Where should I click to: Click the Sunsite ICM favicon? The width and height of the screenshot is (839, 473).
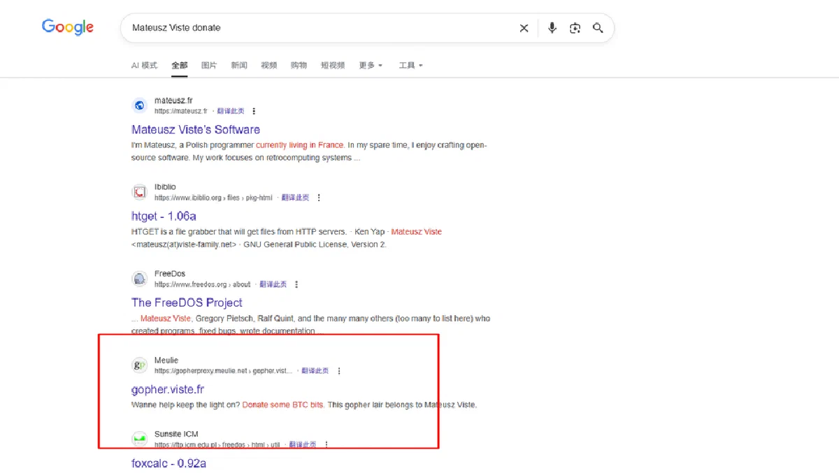[140, 439]
